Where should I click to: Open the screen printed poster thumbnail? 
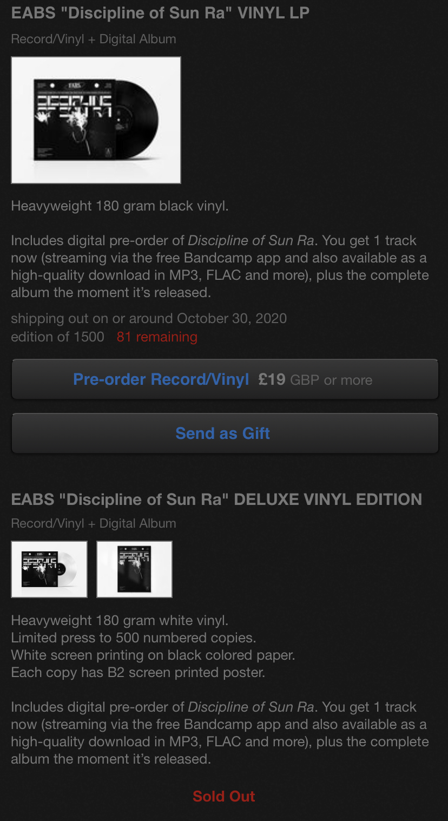point(134,569)
